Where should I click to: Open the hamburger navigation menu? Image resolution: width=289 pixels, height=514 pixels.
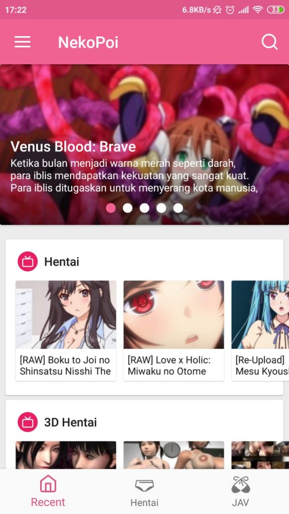pyautogui.click(x=22, y=42)
